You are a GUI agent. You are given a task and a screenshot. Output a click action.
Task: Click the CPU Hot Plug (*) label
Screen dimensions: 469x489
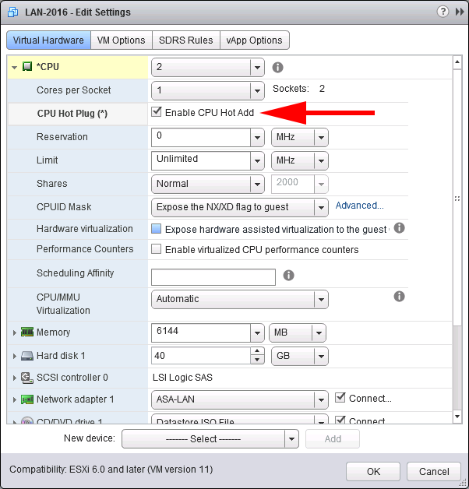(72, 114)
